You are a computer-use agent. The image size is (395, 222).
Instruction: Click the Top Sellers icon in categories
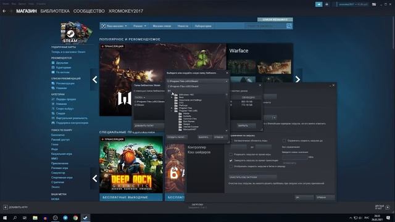point(53,99)
